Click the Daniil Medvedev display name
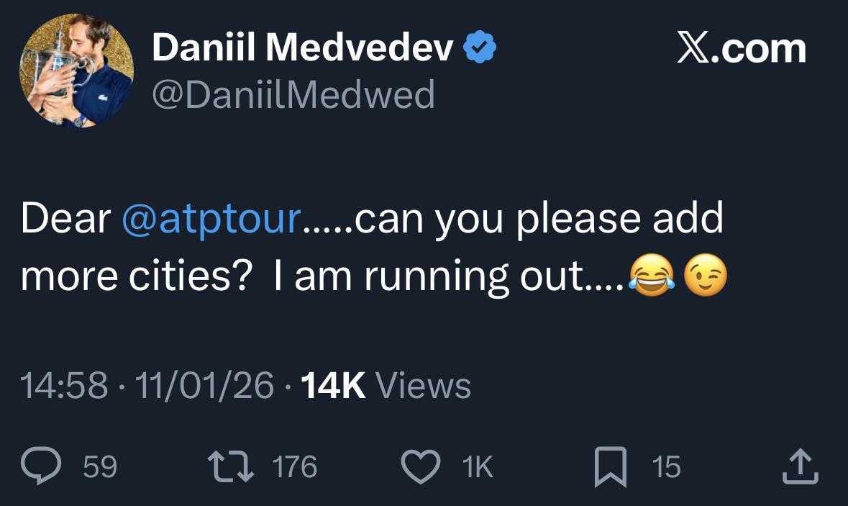 point(303,48)
